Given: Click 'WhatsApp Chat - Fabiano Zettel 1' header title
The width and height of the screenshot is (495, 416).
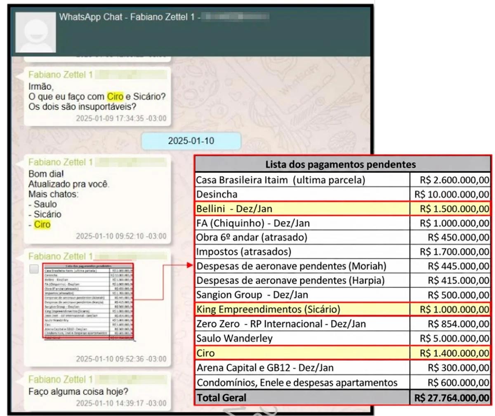Looking at the screenshot, I should 127,17.
